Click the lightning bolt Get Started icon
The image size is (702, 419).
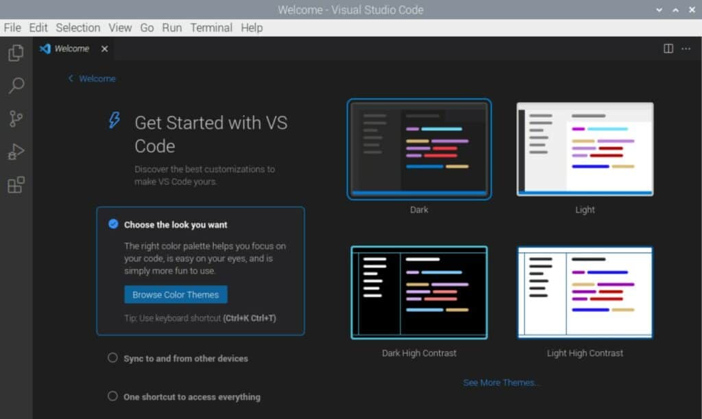114,120
